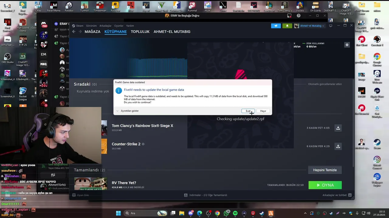Open downloads settings gear icon
Image resolution: width=389 pixels, height=218 pixels.
(347, 45)
